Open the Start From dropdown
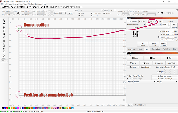Screen dimensions: 178x113 pyautogui.click(x=167, y=67)
